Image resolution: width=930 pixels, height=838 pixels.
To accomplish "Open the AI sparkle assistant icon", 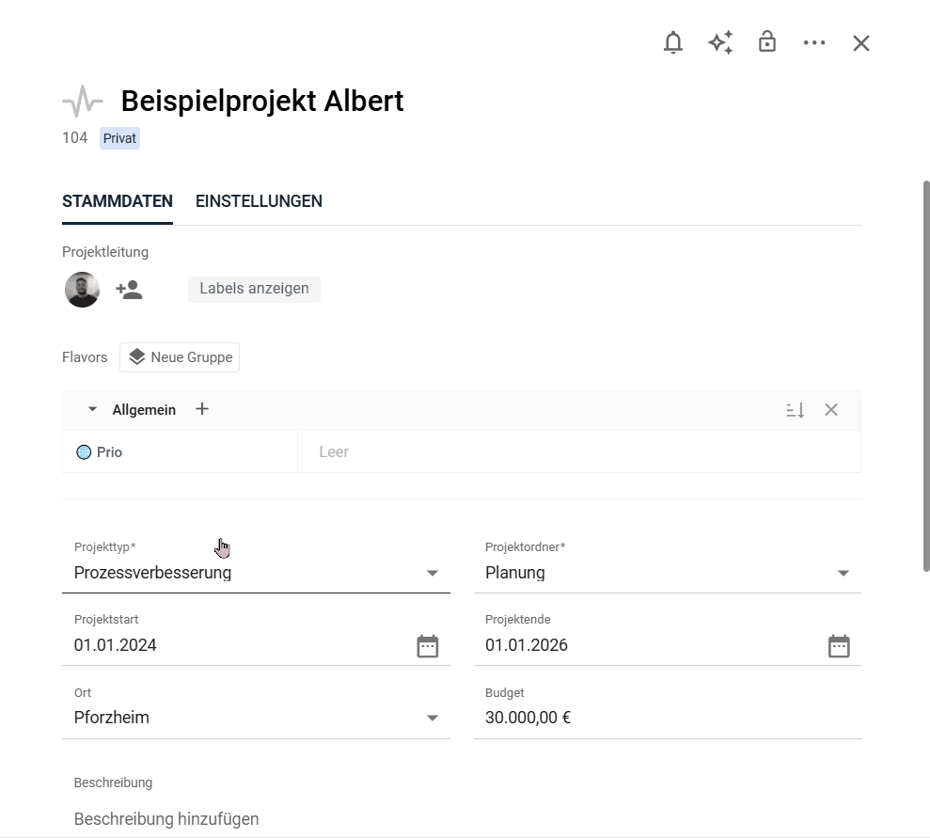I will tap(720, 43).
